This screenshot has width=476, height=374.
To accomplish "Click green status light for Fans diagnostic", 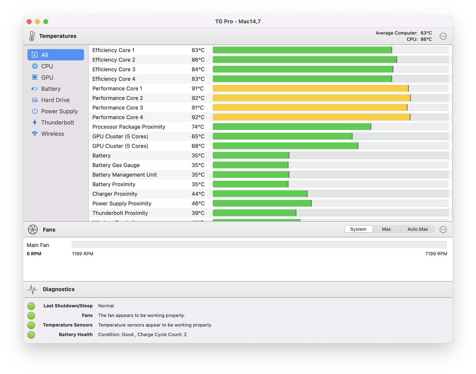I will pyautogui.click(x=31, y=316).
